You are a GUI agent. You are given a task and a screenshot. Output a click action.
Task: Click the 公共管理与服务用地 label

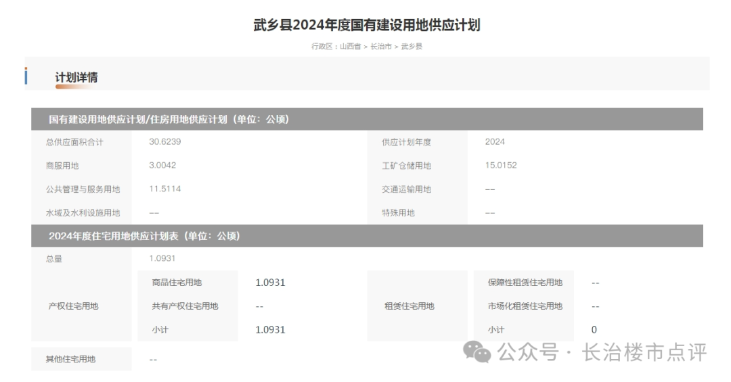[83, 189]
